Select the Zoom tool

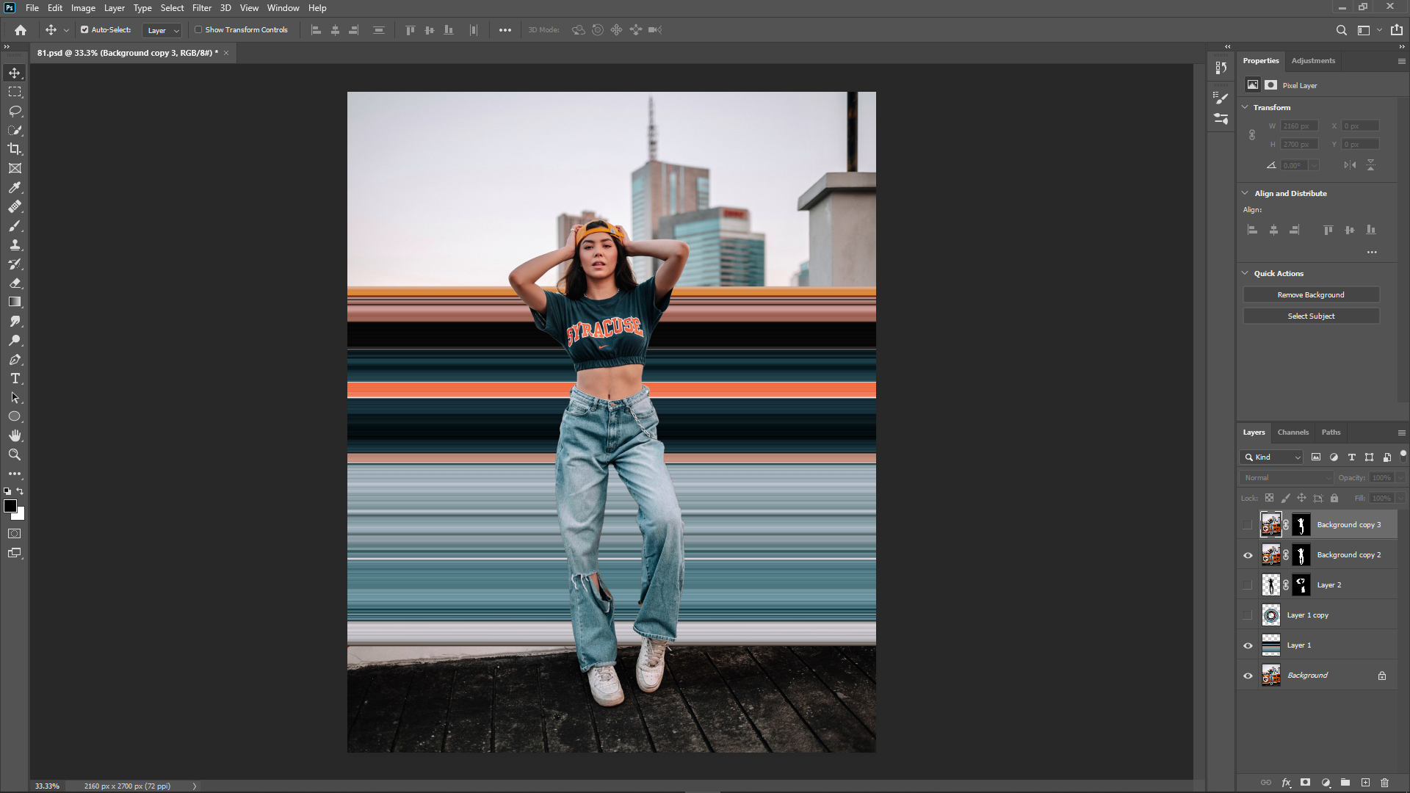[15, 455]
